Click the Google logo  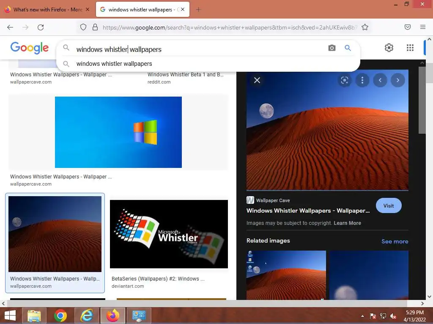(x=30, y=48)
